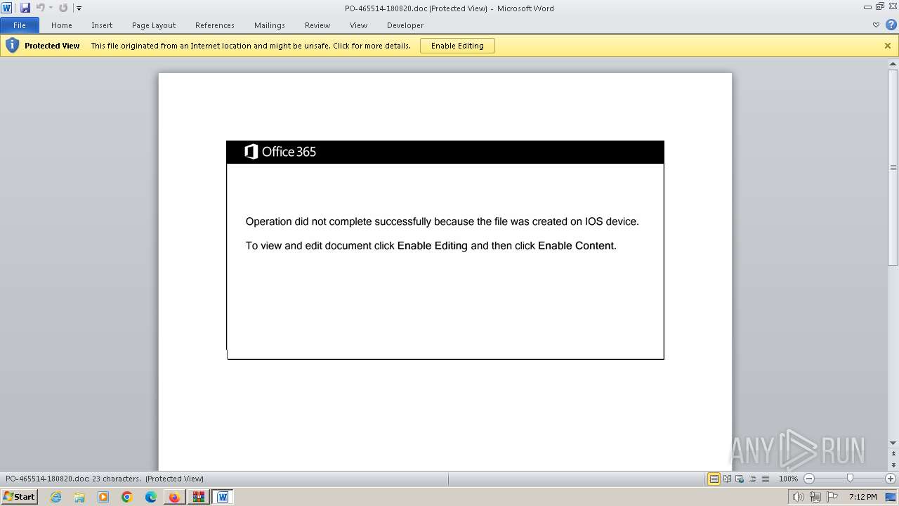Click the character count in status bar
This screenshot has height=506, width=899.
[105, 479]
